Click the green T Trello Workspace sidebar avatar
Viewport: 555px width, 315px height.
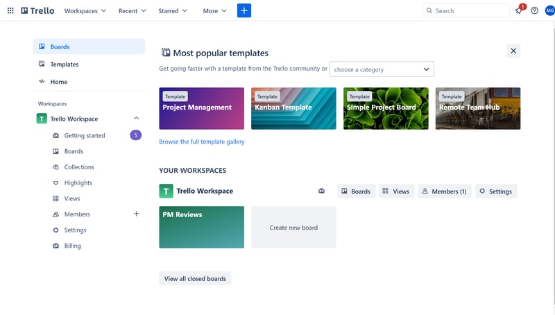pos(42,119)
